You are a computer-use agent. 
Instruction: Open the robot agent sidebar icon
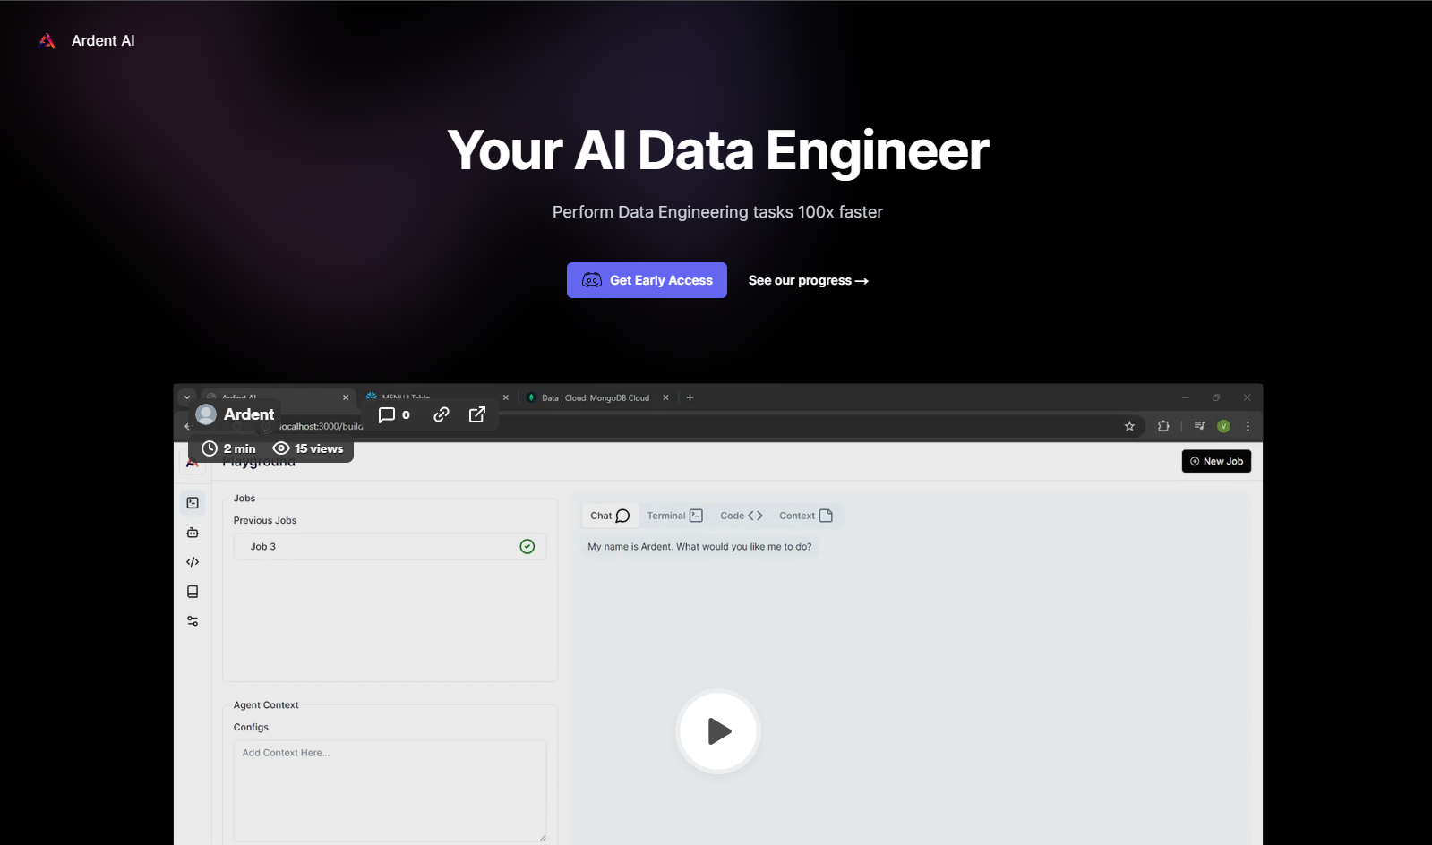193,533
